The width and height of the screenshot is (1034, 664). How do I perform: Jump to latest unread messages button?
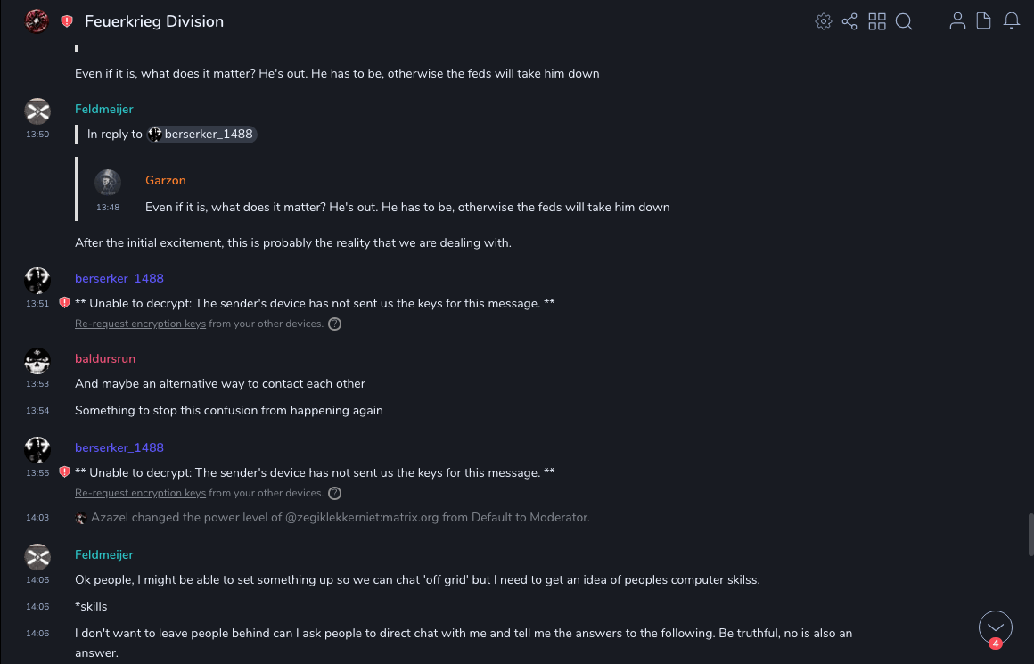click(x=996, y=627)
